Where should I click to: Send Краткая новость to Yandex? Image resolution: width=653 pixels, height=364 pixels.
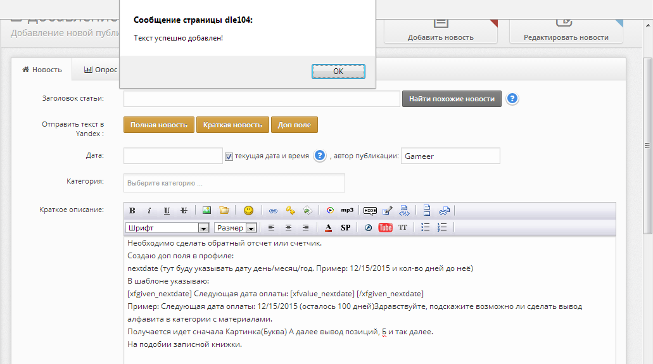coord(232,125)
